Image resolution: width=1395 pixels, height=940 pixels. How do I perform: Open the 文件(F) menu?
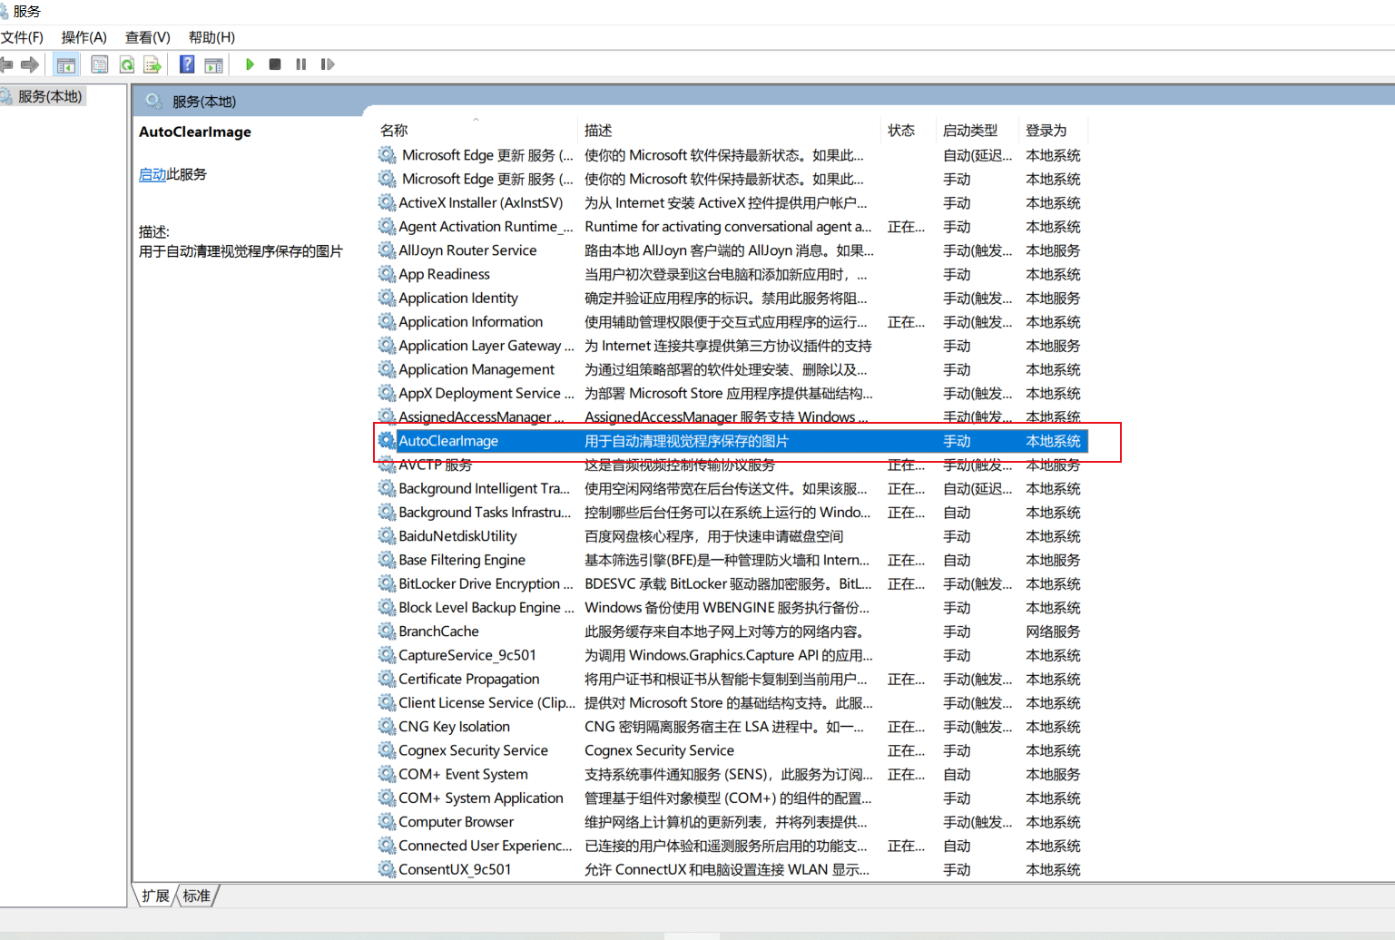click(22, 37)
